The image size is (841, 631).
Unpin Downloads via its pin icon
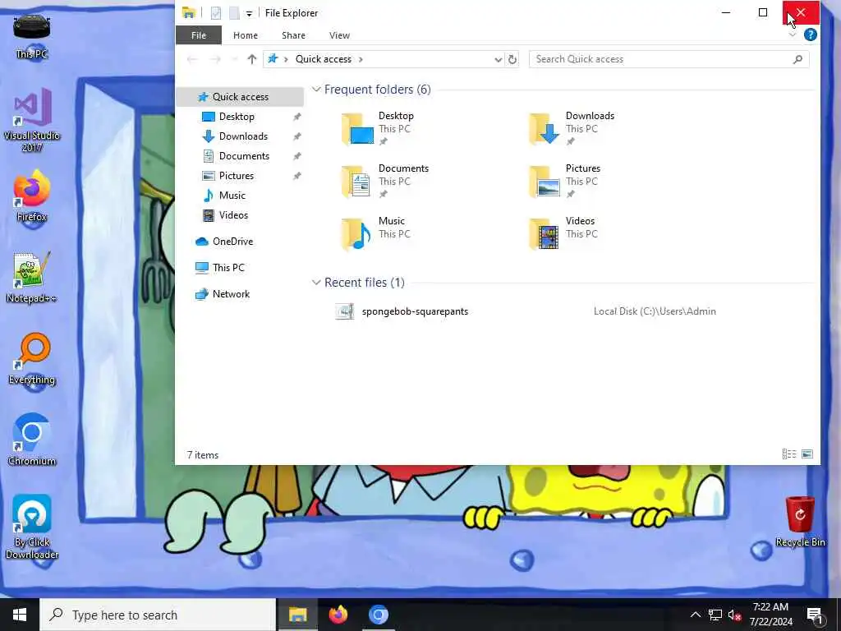tap(296, 136)
